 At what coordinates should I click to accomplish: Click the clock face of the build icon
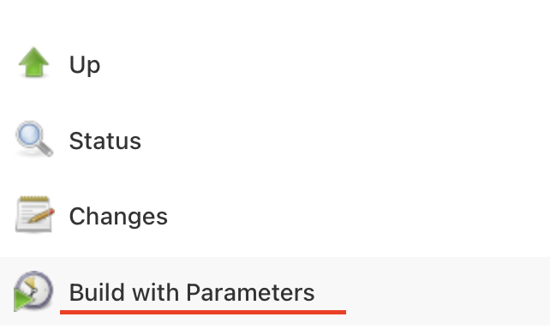[35, 289]
